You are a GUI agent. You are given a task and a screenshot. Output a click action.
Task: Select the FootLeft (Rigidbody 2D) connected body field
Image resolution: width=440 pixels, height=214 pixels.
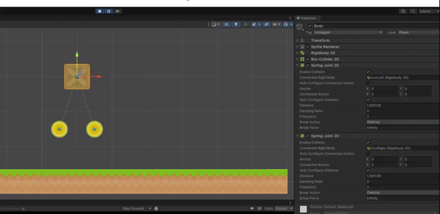click(403, 77)
